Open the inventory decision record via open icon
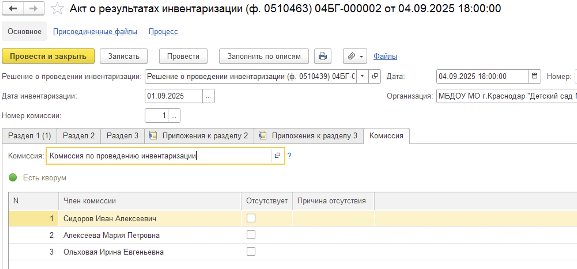This screenshot has height=269, width=577. (x=375, y=76)
